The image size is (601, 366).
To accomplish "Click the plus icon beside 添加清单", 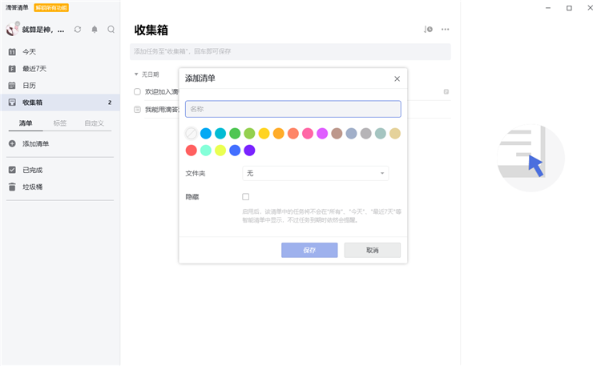I will click(12, 143).
